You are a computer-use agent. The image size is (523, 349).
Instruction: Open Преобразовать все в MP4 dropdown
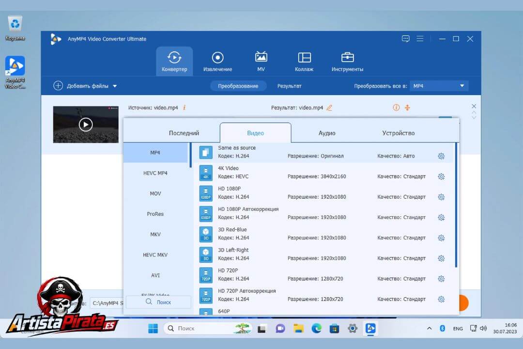[439, 86]
